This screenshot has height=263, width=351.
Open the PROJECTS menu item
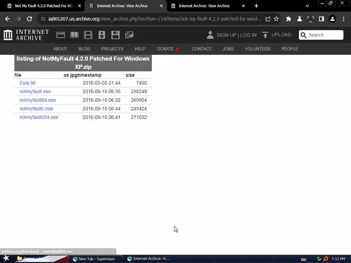click(x=112, y=49)
